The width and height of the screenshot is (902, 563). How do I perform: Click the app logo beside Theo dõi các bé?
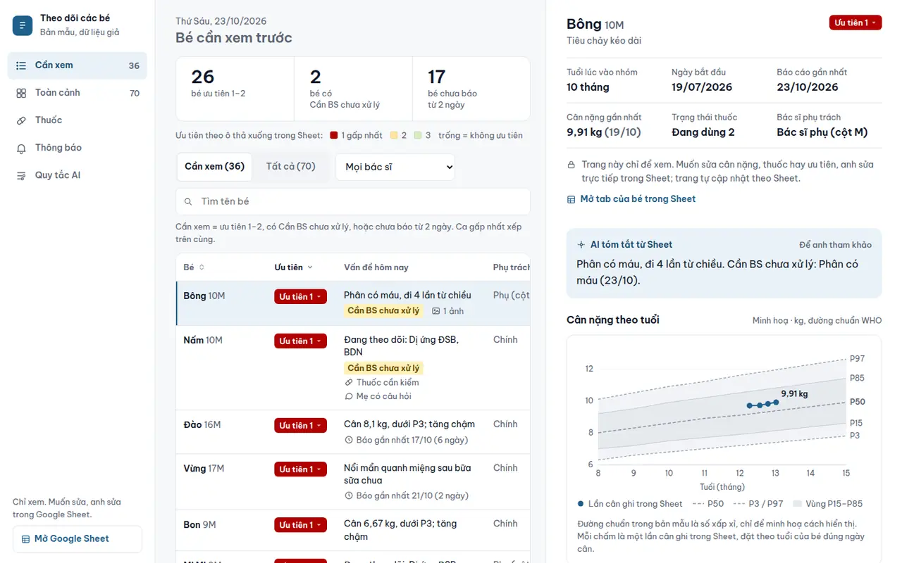point(23,26)
